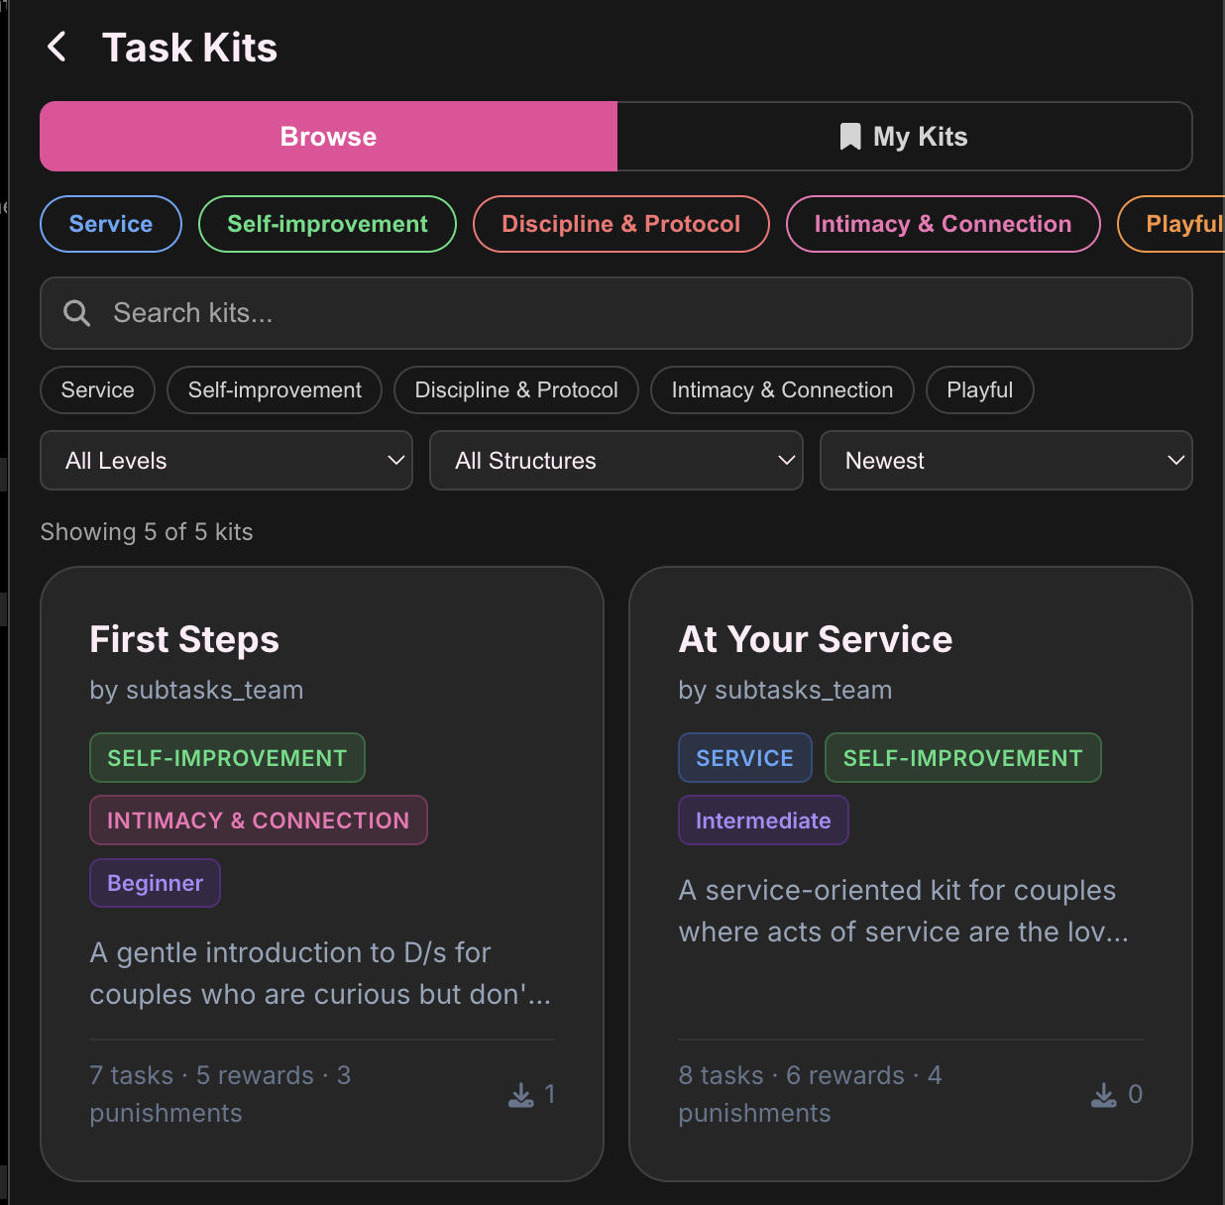
Task: Click the Beginner badge on First Steps
Action: [x=155, y=882]
